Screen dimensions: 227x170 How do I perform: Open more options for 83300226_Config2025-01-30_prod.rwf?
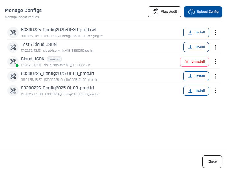pyautogui.click(x=216, y=33)
